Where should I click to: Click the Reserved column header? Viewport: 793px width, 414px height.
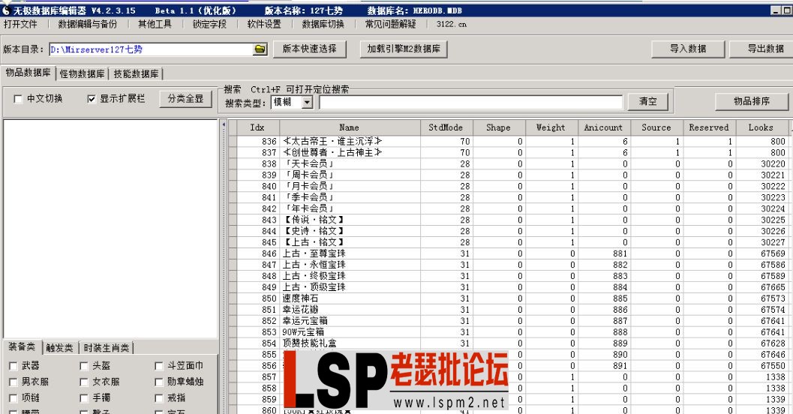(709, 127)
